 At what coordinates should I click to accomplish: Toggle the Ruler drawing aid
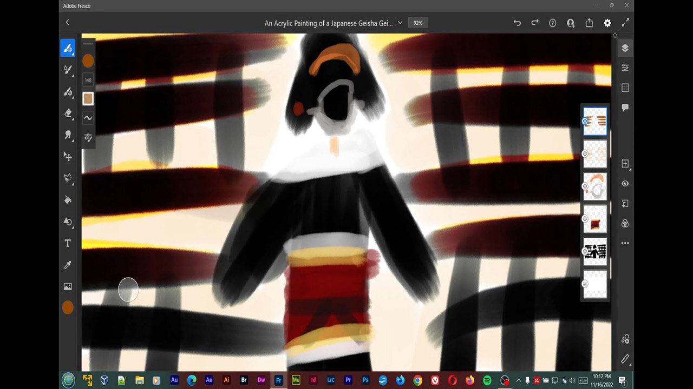point(625,359)
